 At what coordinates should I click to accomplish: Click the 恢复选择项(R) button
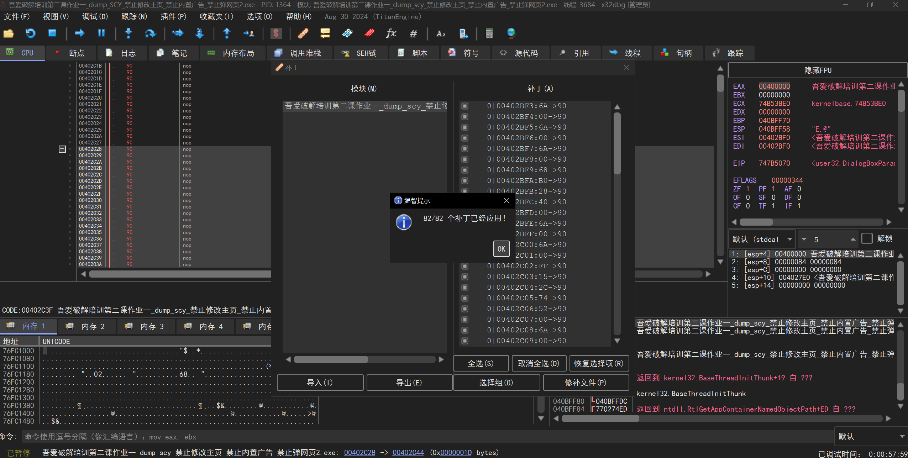599,363
